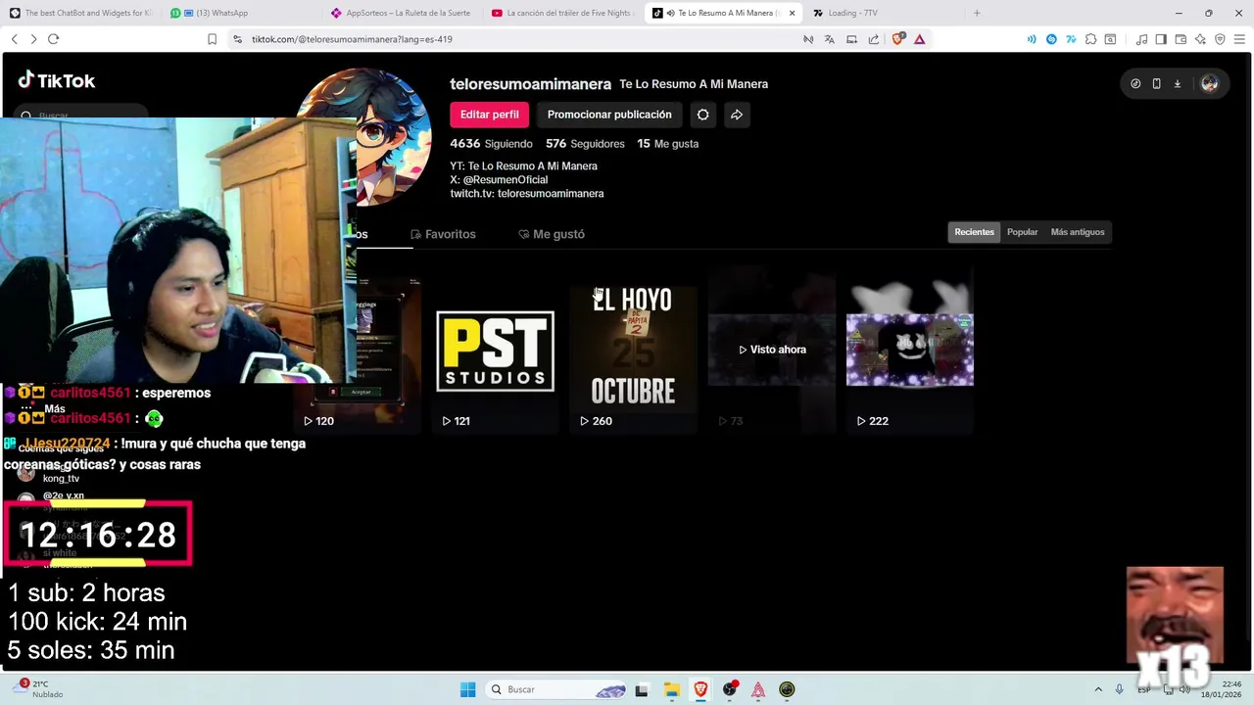Sort videos by Recientes
The image size is (1254, 705).
point(974,232)
